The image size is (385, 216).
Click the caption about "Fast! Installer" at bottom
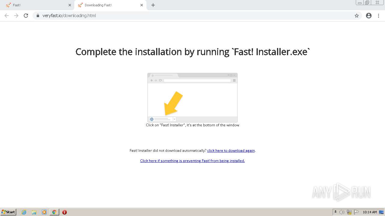click(192, 125)
